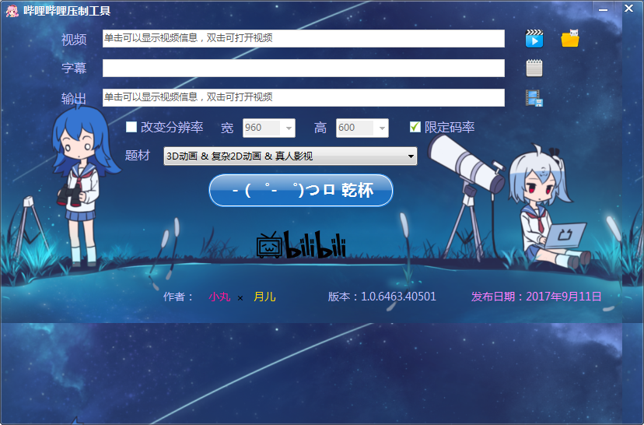
Task: Expand the 高 height dropdown showing 600
Action: pyautogui.click(x=382, y=128)
